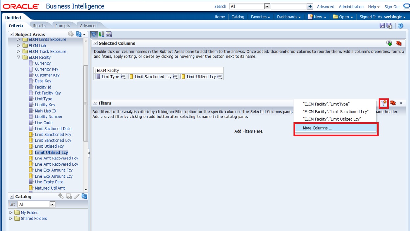Click the Catalog binoculars search icon
410x231 pixels.
pyautogui.click(x=69, y=196)
